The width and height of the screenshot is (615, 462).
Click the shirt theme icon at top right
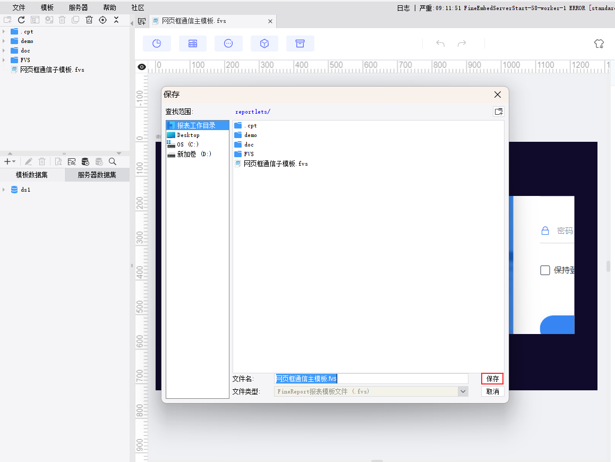[x=599, y=44]
